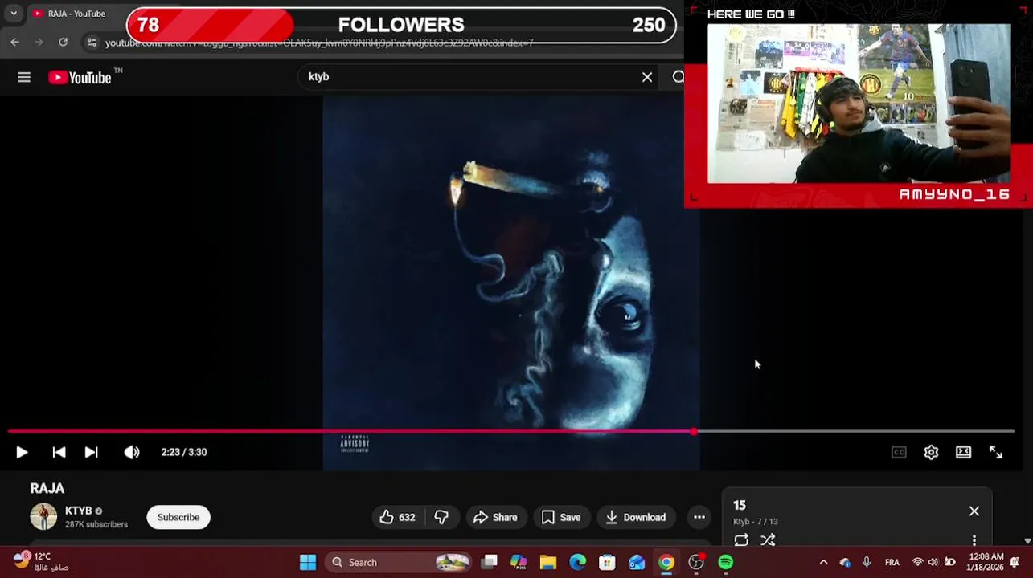Open Spotify from the taskbar
Viewport: 1033px width, 578px height.
[726, 563]
